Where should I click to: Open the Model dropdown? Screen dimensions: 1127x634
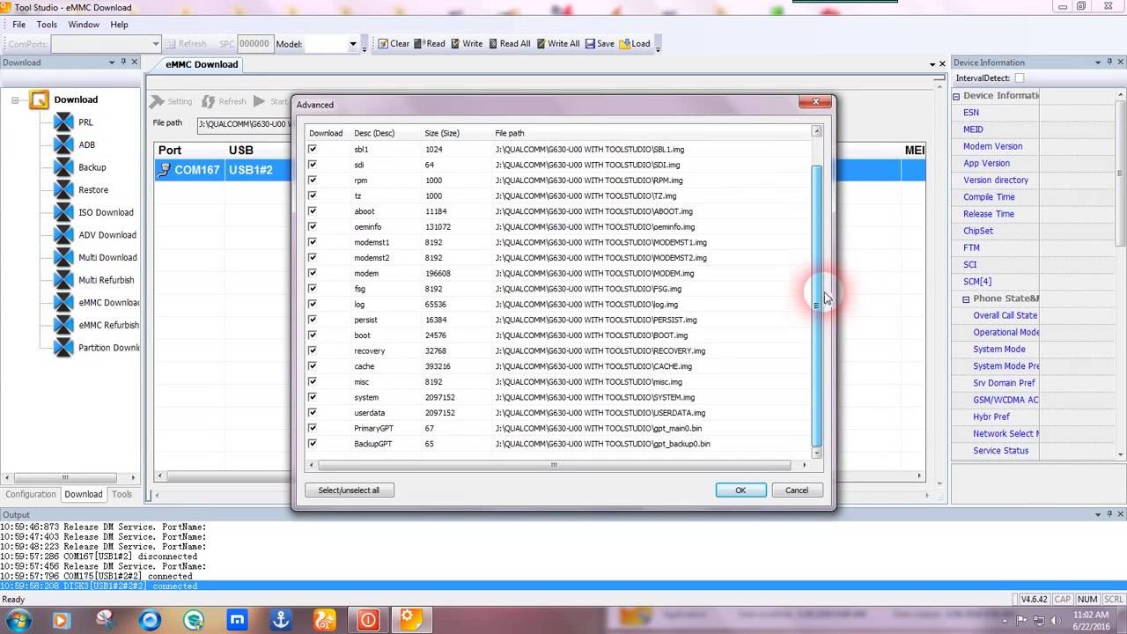pyautogui.click(x=353, y=44)
